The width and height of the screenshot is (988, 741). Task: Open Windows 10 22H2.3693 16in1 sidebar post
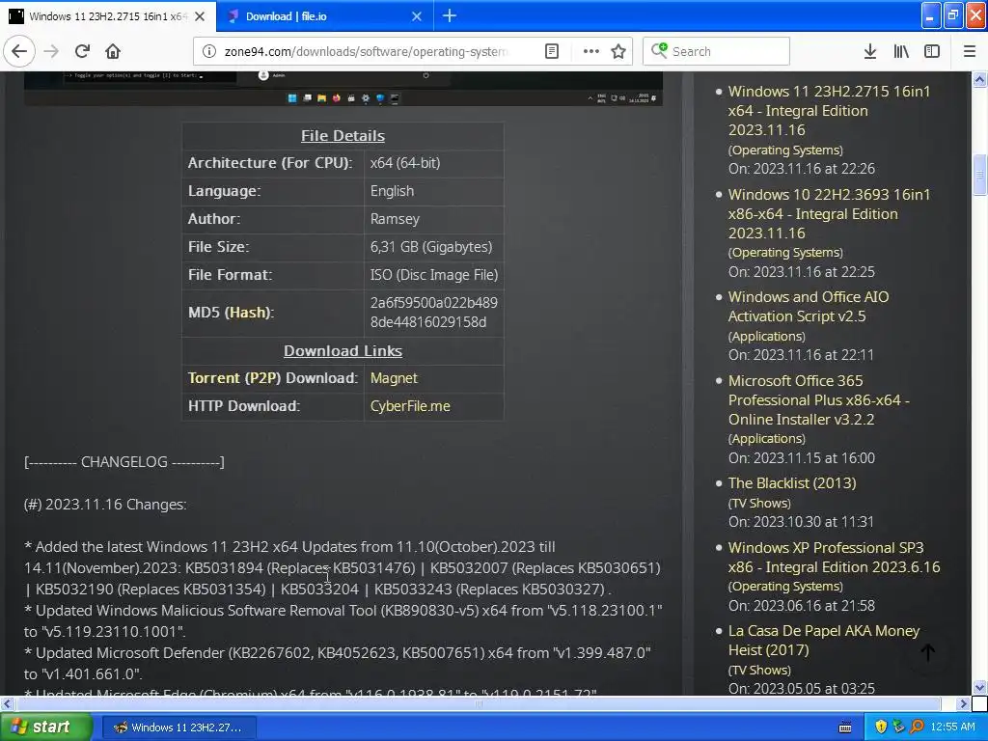(x=829, y=213)
